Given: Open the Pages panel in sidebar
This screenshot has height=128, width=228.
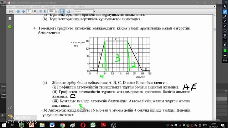Looking at the screenshot, I should click(x=10, y=18).
